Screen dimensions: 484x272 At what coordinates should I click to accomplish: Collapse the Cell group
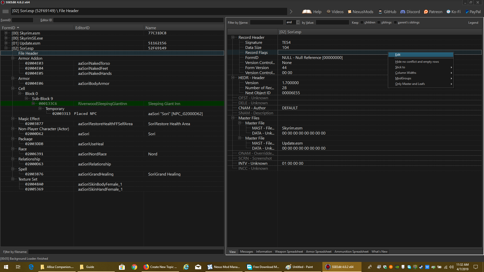pos(13,88)
